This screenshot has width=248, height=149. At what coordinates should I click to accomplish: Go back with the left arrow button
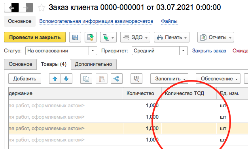11,7
